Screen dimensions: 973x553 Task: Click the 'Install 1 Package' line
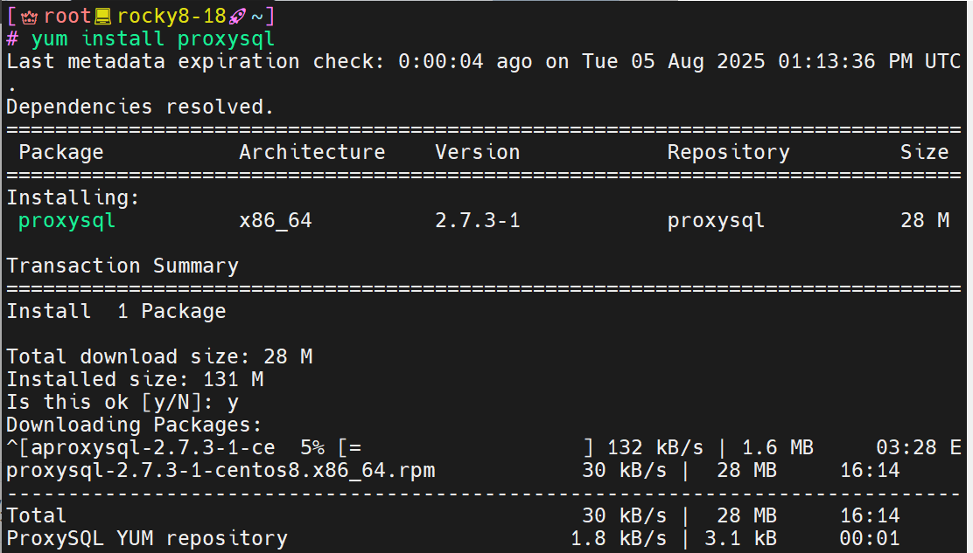click(116, 312)
